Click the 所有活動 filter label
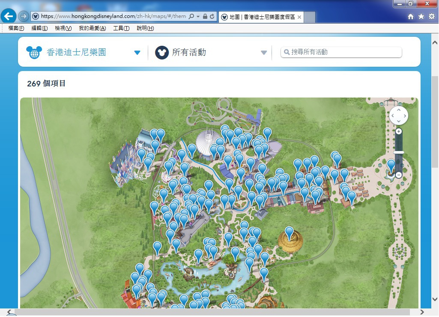Viewport: 439px width, 317px height. 189,52
